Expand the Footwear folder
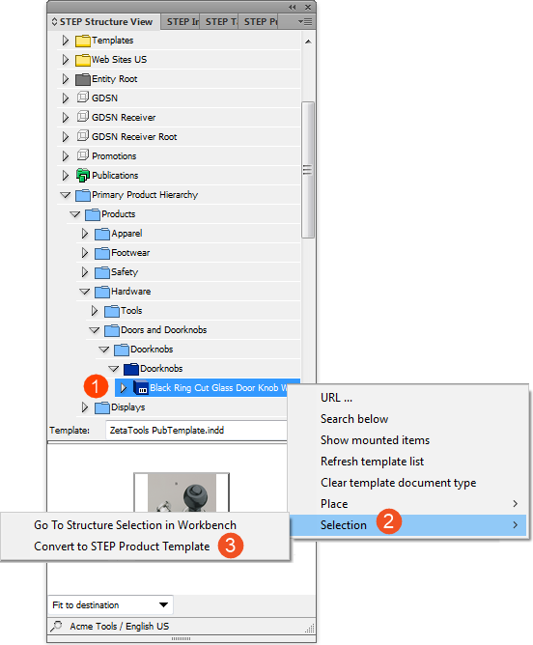The image size is (533, 645). [x=85, y=253]
